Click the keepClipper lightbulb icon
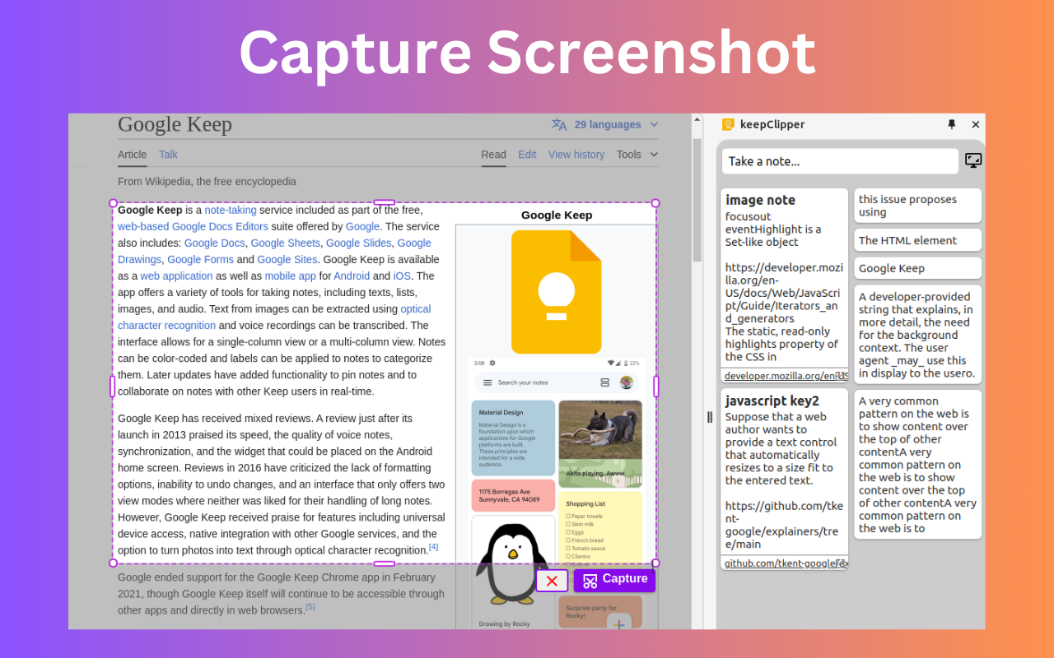1054x658 pixels. [x=727, y=124]
